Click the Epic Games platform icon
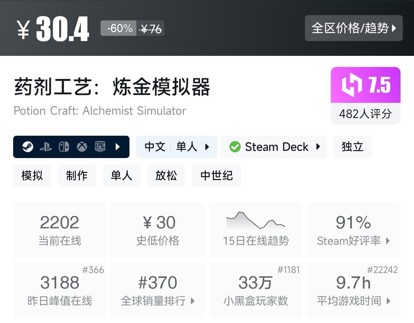This screenshot has height=323, width=414. 100,147
